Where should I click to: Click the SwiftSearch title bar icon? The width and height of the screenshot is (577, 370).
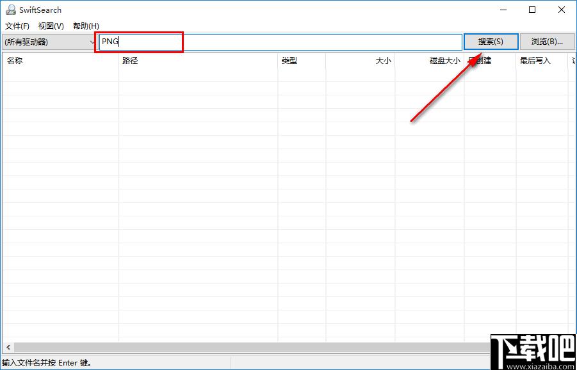coord(11,10)
